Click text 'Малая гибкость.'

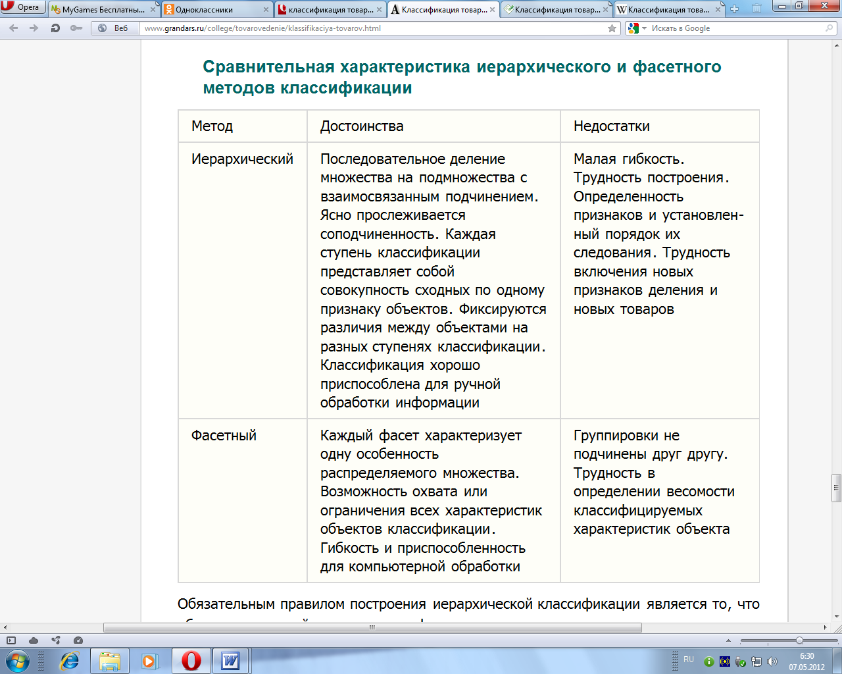(629, 159)
